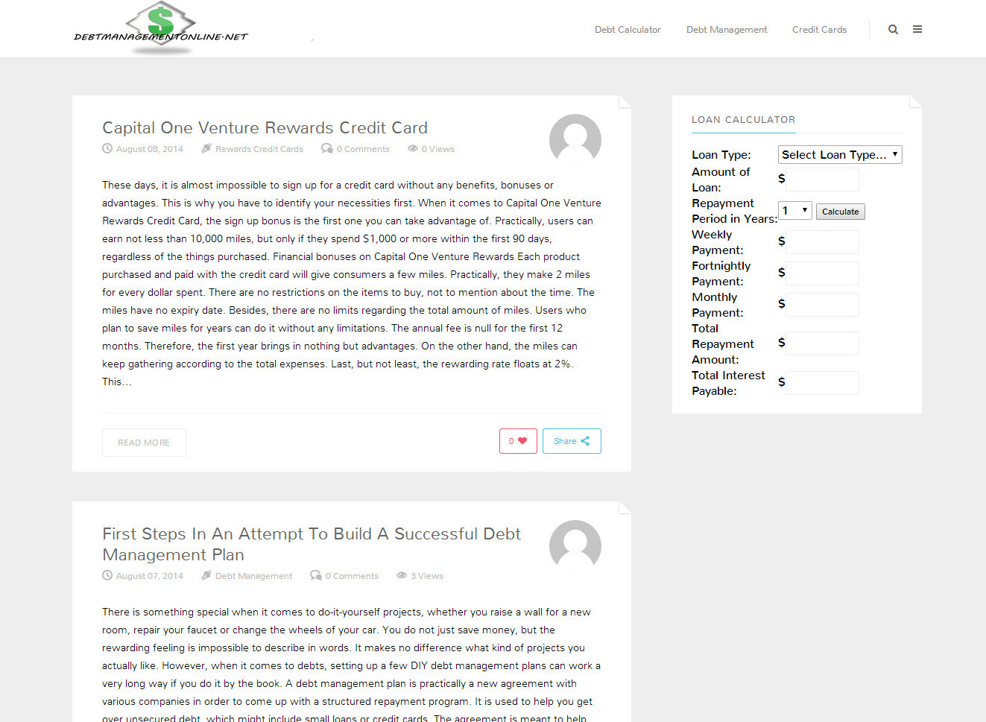Click author avatar on Debt Management Plan post
This screenshot has height=722, width=986.
(575, 545)
